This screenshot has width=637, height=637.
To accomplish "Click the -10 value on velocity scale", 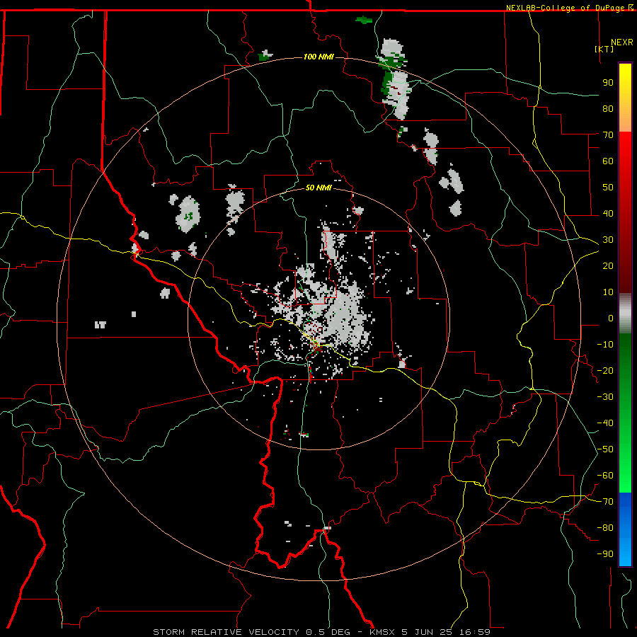I will [605, 345].
